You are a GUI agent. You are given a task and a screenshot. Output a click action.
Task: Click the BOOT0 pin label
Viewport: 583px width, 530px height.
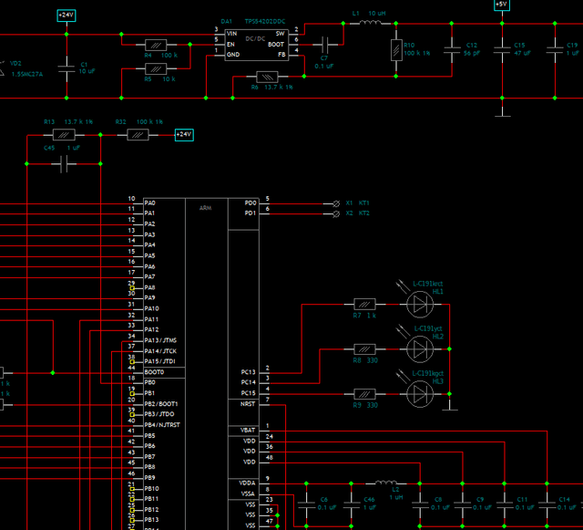[x=155, y=372]
